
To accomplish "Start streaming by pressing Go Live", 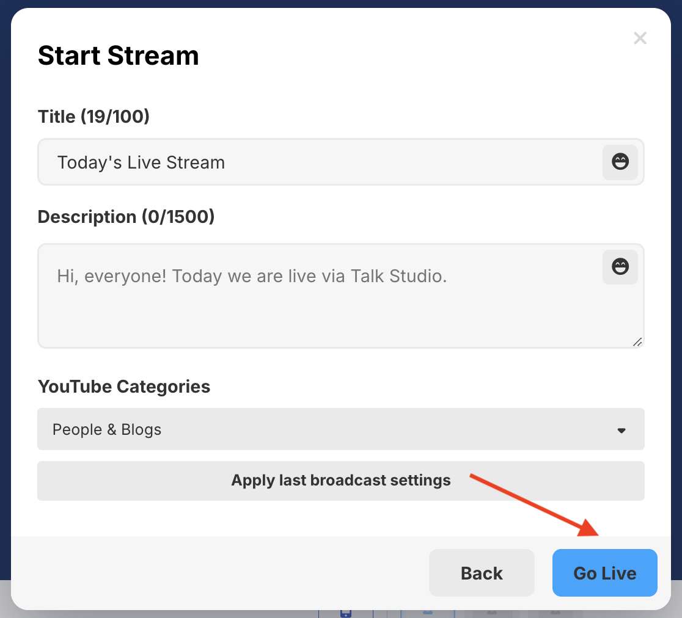I will click(x=604, y=573).
